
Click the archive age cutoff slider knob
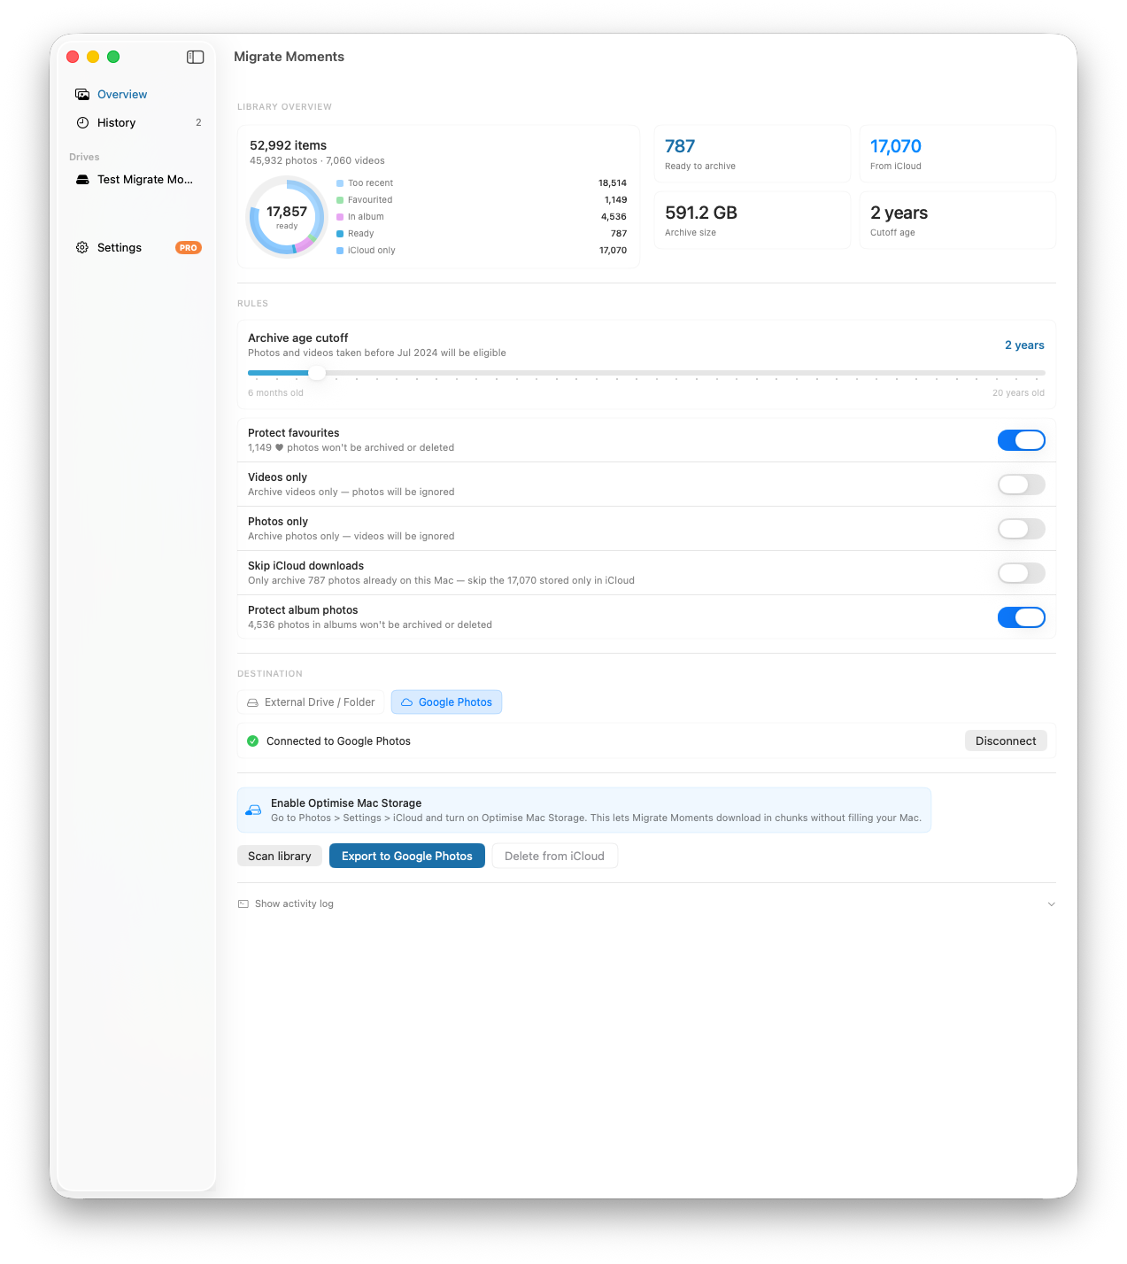click(317, 373)
